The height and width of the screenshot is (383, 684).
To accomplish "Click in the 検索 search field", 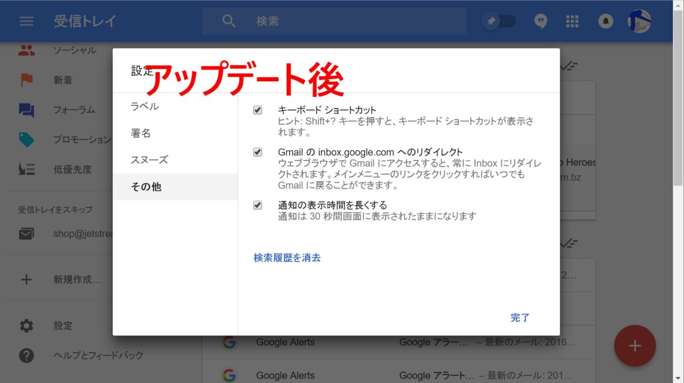I will pos(353,21).
